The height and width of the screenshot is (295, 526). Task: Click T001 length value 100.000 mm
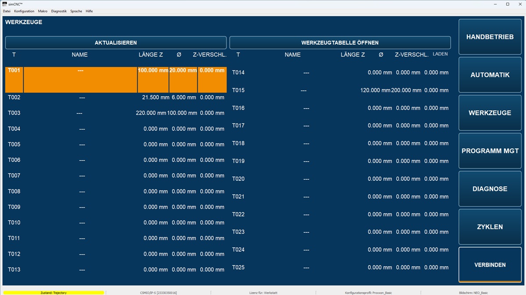click(153, 70)
